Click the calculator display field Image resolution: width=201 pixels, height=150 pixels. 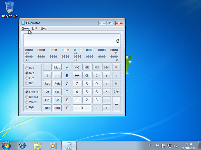point(72,40)
